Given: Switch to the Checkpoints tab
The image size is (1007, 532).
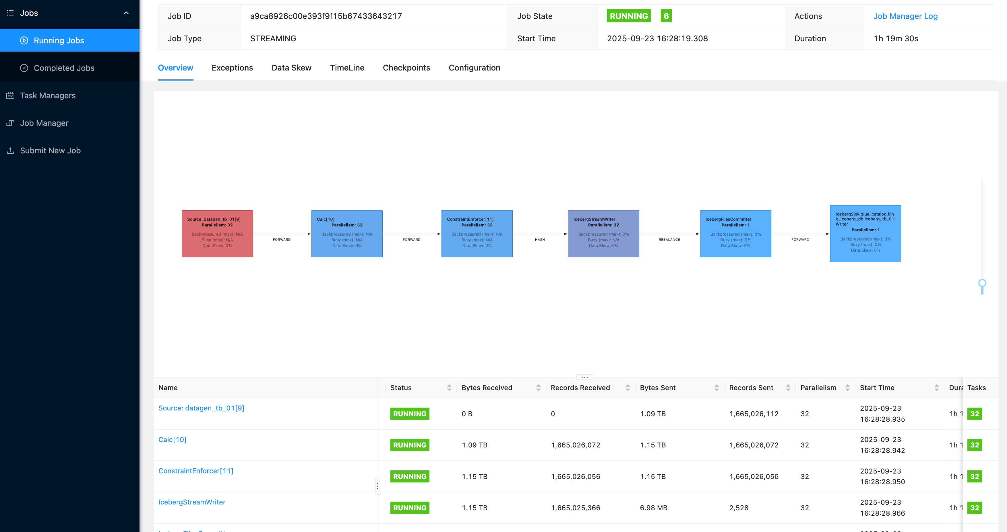Looking at the screenshot, I should click(x=406, y=68).
